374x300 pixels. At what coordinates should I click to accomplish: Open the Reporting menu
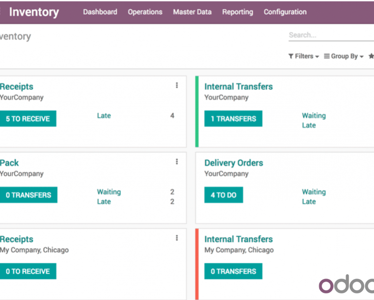[238, 12]
